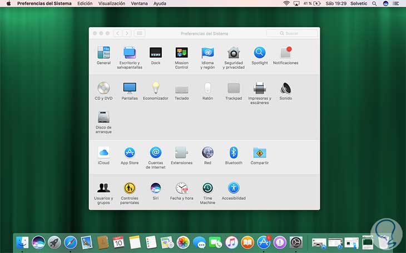Open the Visualización menu
The image size is (406, 253).
tap(112, 4)
